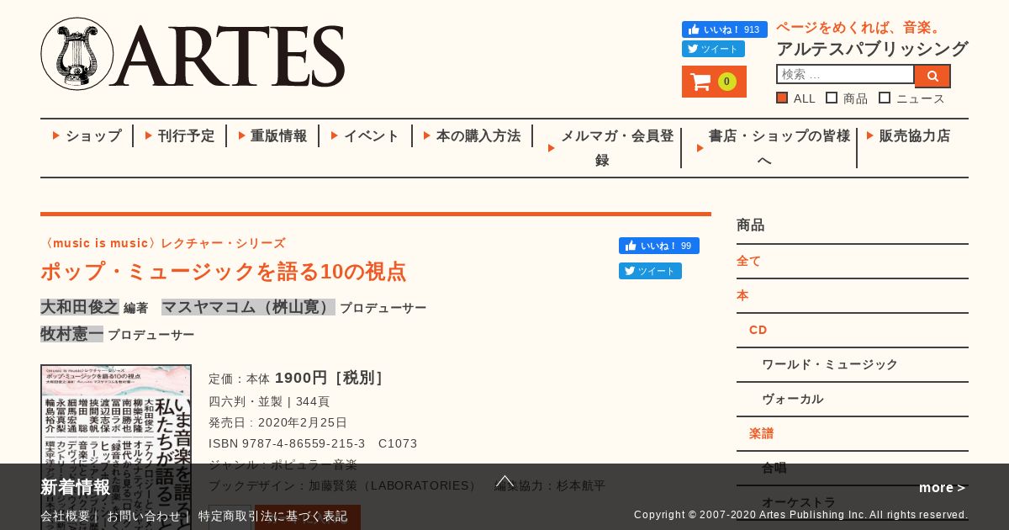The width and height of the screenshot is (1009, 530).
Task: Click the 発売日：2020年2月25日 text
Action: [x=278, y=422]
